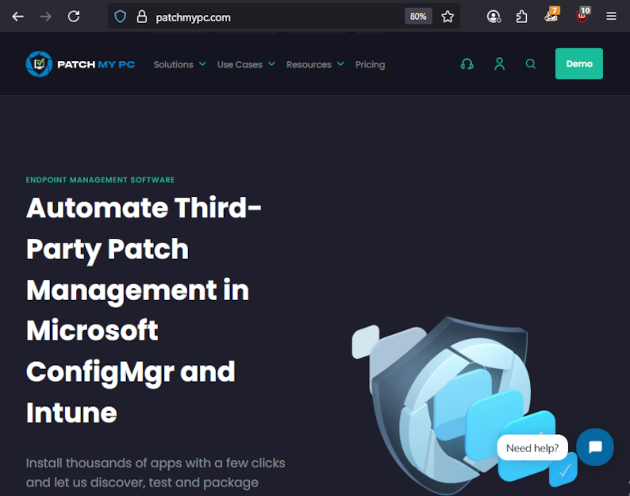Reload the patchmypc.com page

[x=74, y=17]
